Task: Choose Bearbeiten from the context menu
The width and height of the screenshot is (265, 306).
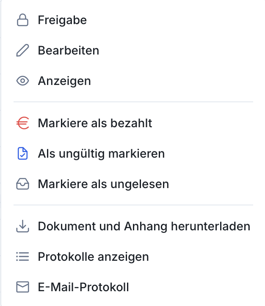Action: coord(69,51)
